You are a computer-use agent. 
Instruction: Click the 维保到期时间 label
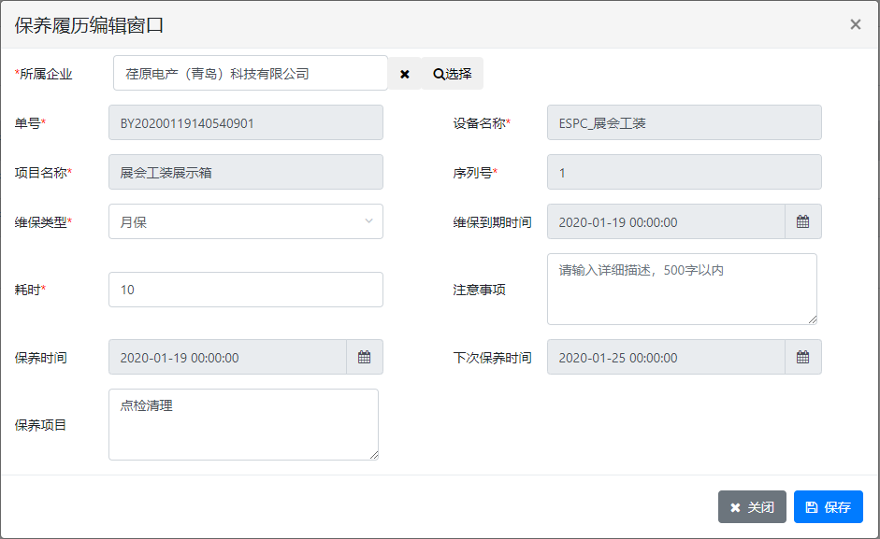pos(492,222)
